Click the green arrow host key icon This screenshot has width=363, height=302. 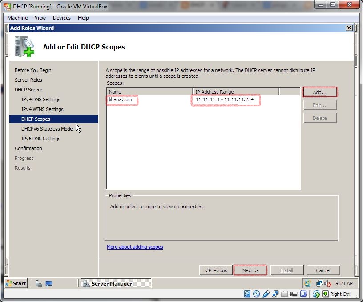pos(325,294)
